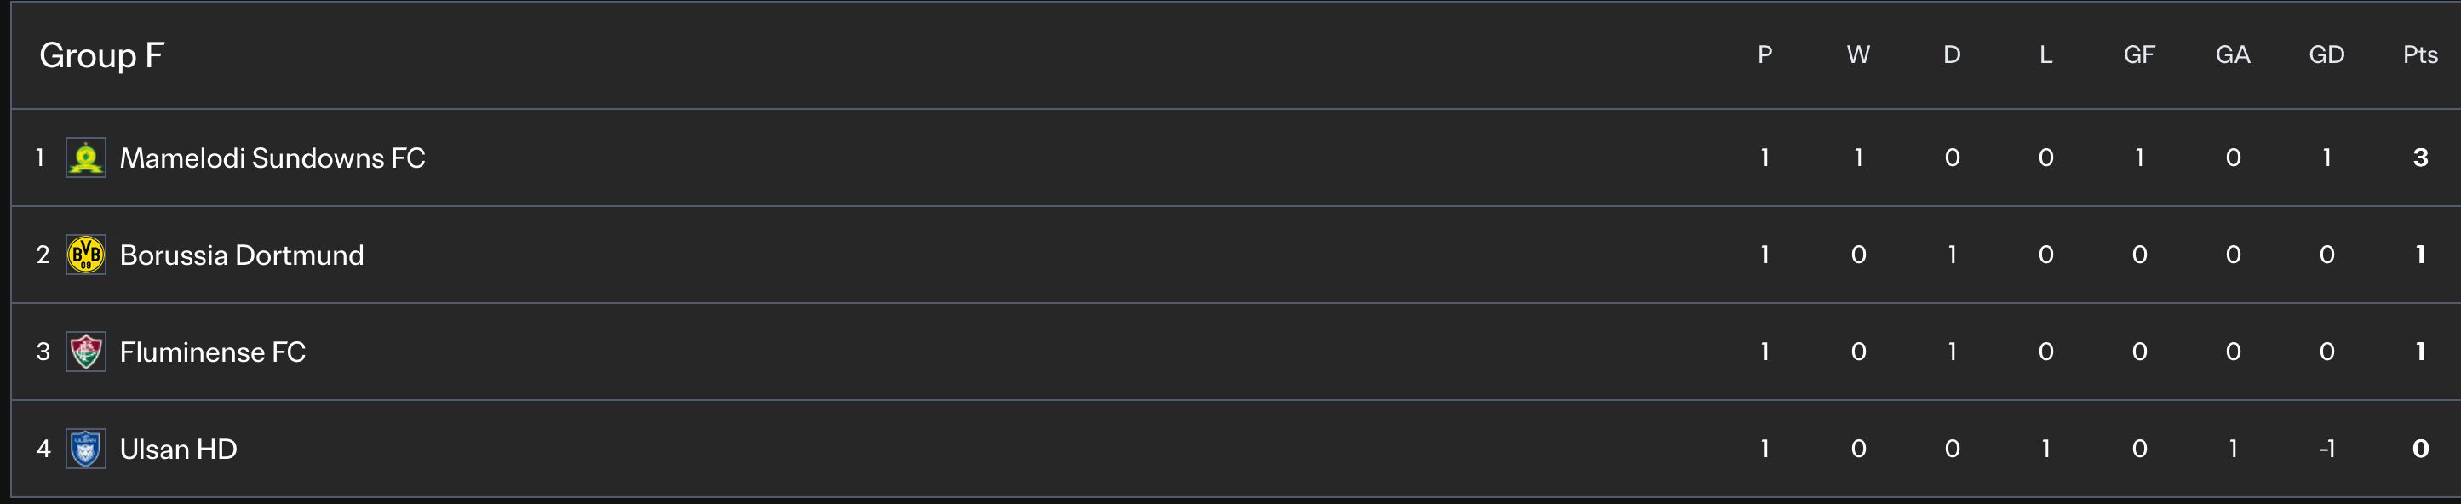
Task: Click the Ulsan HD crest icon
Action: (x=86, y=449)
